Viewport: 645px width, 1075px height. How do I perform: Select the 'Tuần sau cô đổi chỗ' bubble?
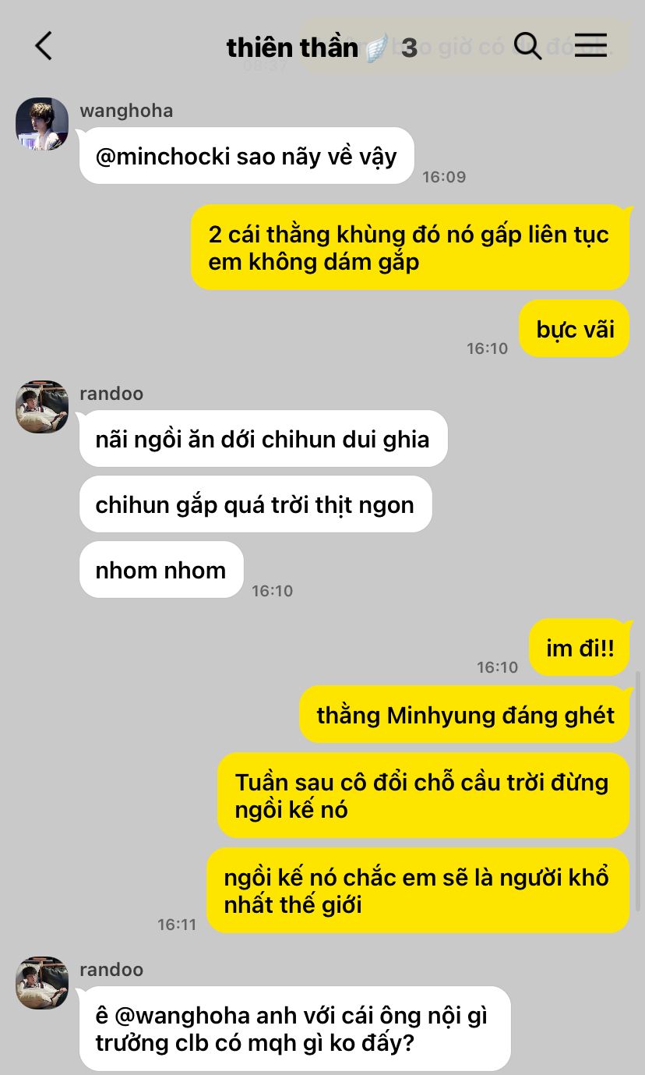tap(424, 795)
